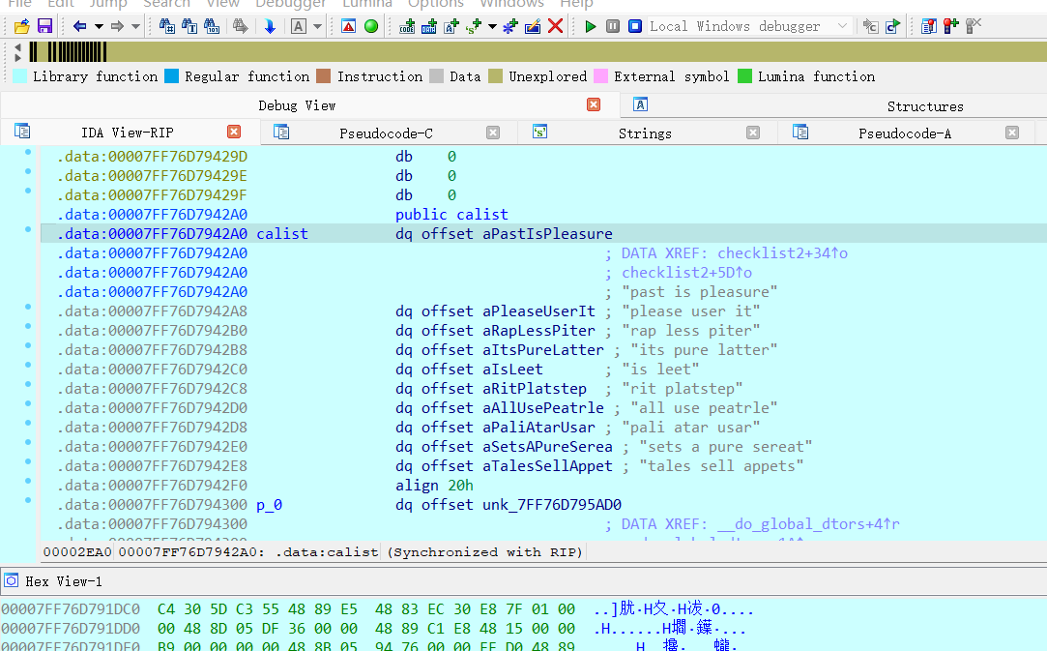The width and height of the screenshot is (1047, 651).
Task: Click the red warning triangle icon
Action: (x=349, y=26)
